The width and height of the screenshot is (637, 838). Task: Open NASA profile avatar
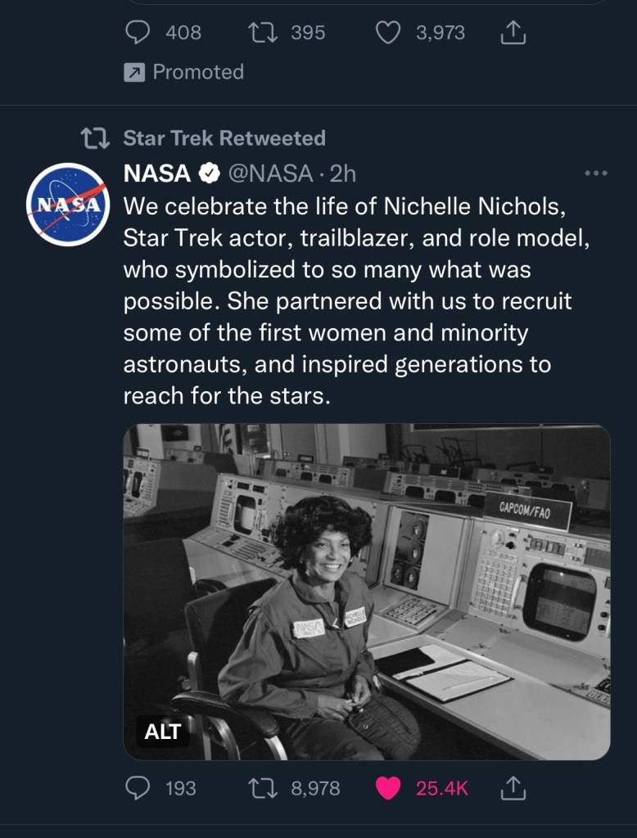[x=68, y=205]
